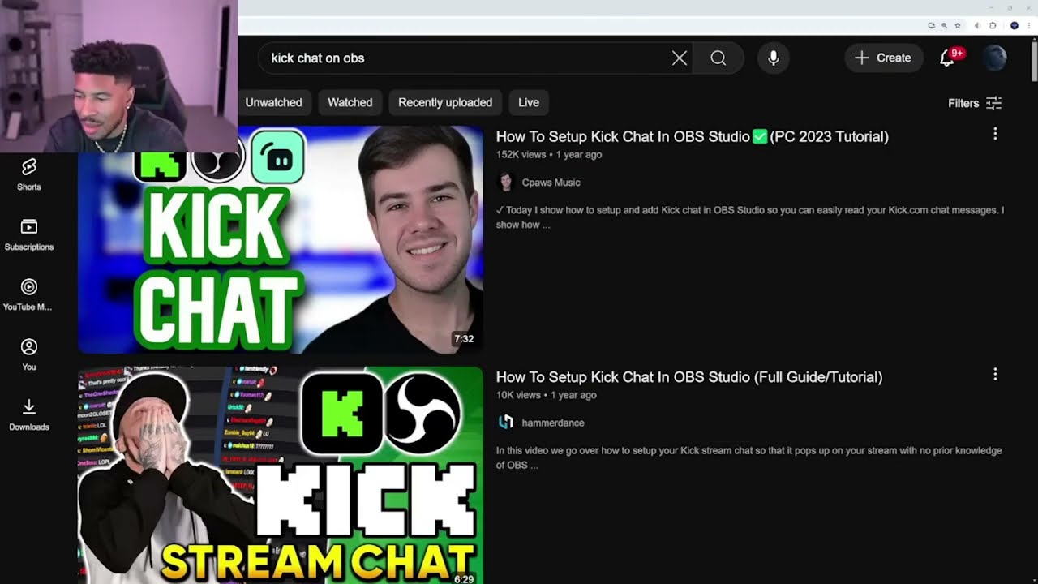The width and height of the screenshot is (1038, 584).
Task: Open YouTube Music in the sidebar
Action: point(29,294)
